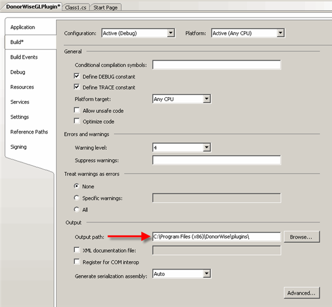
Task: Select Specific warnings radio button
Action: (77, 198)
